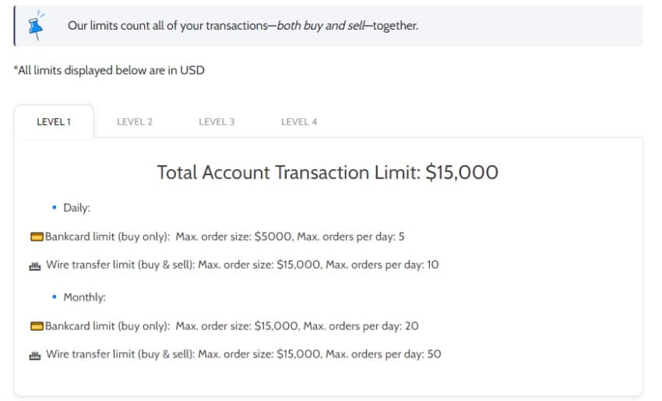Click the Total Account Transaction Limit heading
Screen dimensions: 662x401
click(x=328, y=173)
